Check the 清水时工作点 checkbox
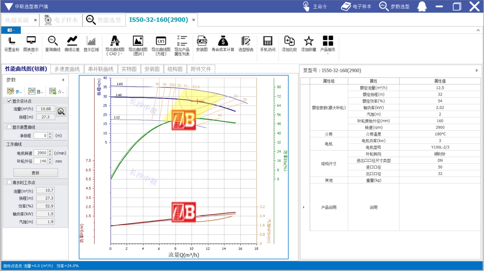Viewport: 484px width, 271px height. (x=9, y=182)
